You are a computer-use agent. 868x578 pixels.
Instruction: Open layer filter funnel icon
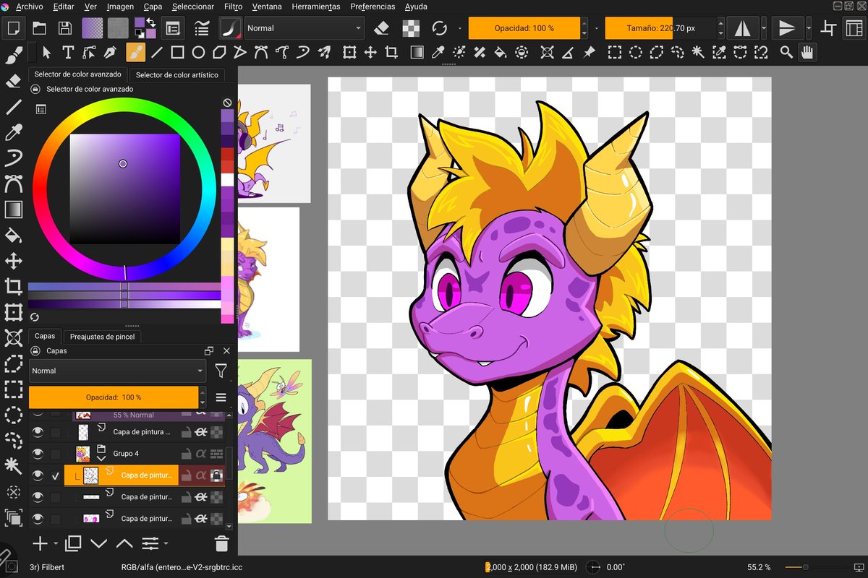click(221, 371)
